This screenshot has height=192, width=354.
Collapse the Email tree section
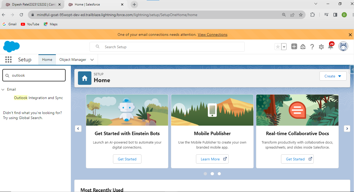3,90
